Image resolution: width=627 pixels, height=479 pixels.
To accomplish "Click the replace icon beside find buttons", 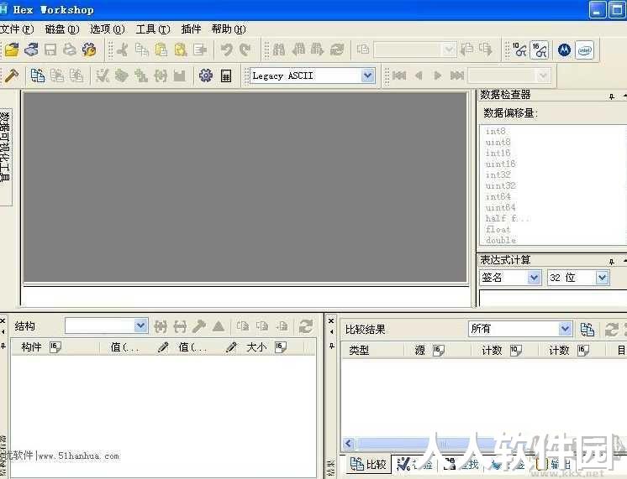I will (x=337, y=49).
